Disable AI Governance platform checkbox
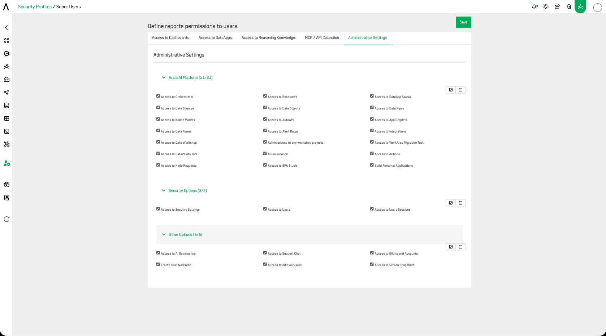606x336 pixels. [x=265, y=153]
